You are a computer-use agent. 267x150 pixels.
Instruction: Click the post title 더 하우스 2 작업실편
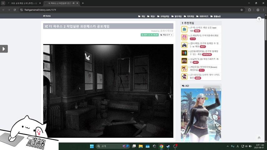click(79, 26)
